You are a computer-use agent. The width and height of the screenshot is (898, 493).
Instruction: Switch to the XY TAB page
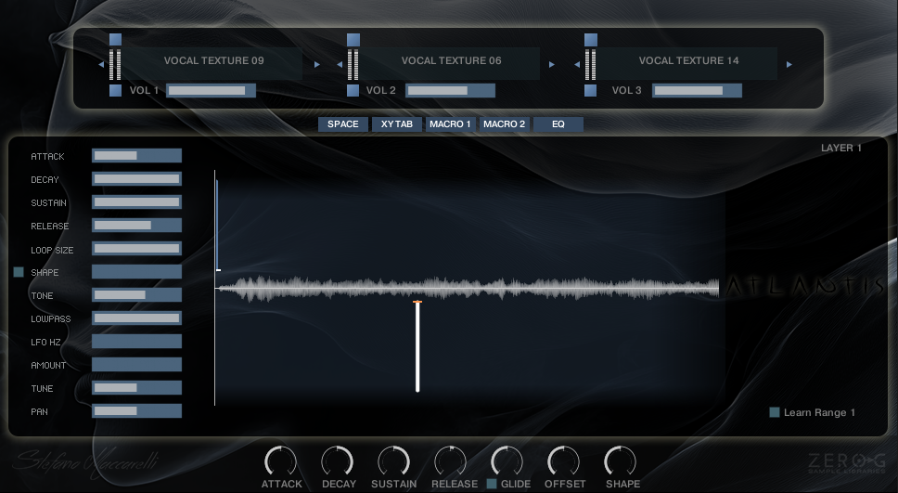click(397, 124)
